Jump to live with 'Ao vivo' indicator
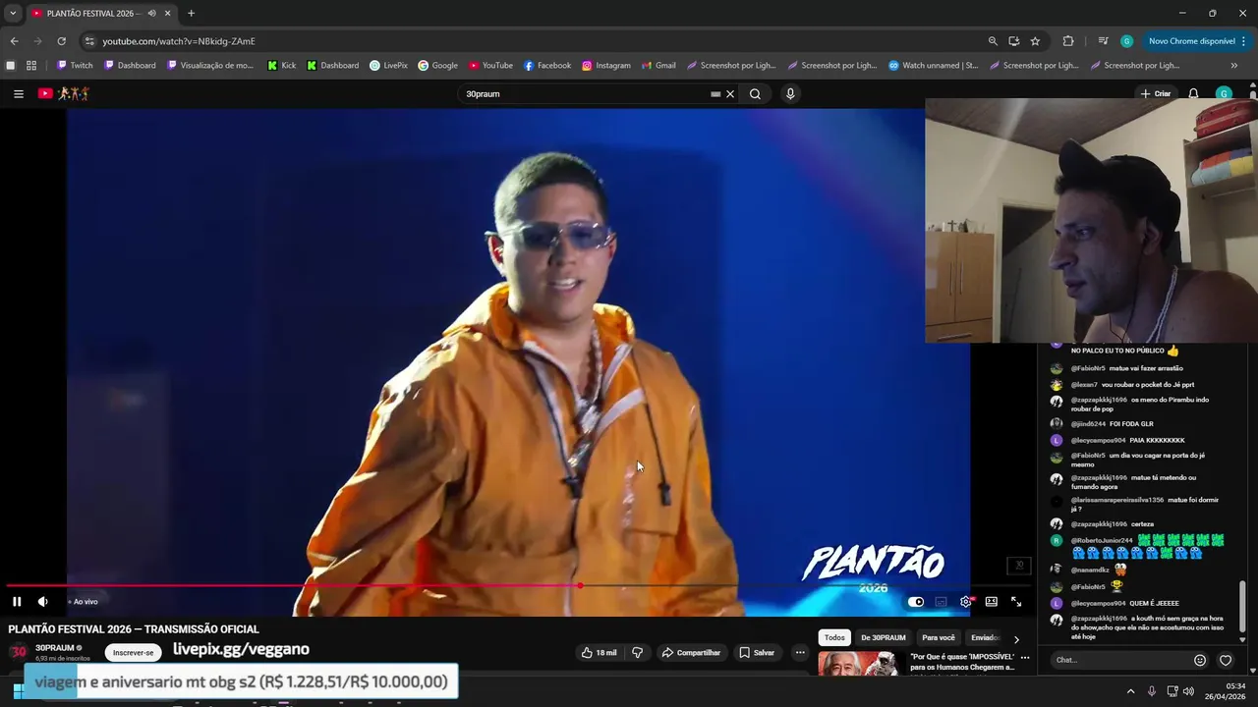Image resolution: width=1258 pixels, height=707 pixels. (x=84, y=602)
